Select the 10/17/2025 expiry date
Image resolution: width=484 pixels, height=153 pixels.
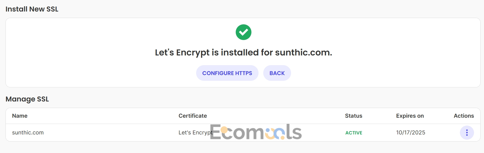(x=411, y=133)
